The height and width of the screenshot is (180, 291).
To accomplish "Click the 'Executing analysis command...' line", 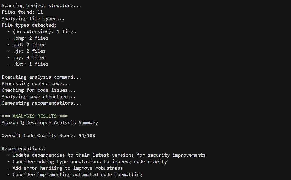I will (x=41, y=77).
